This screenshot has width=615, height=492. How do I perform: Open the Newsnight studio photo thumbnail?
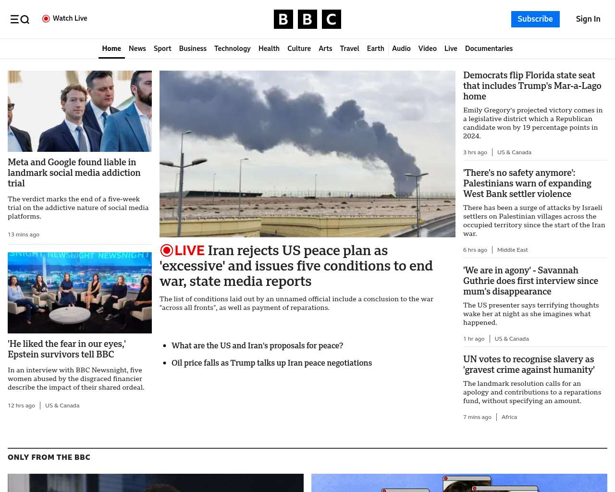[80, 293]
